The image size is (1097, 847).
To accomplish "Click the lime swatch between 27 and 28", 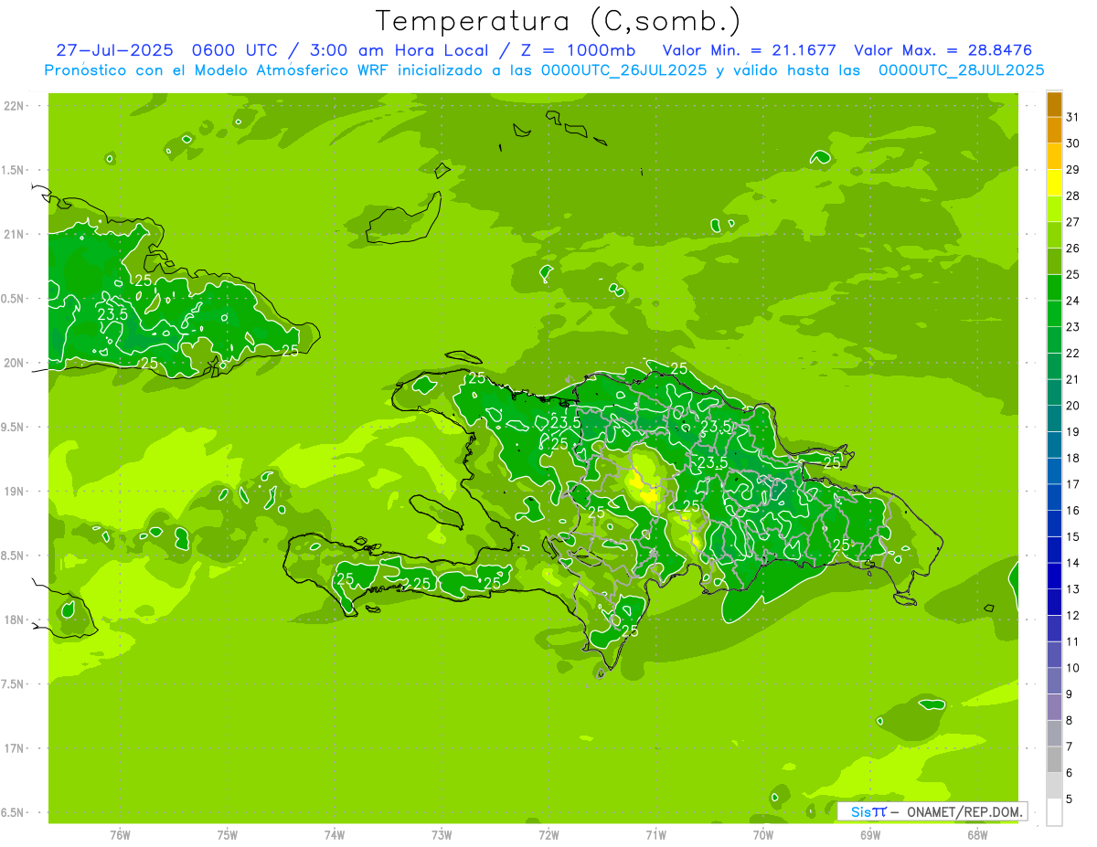I will (1054, 208).
